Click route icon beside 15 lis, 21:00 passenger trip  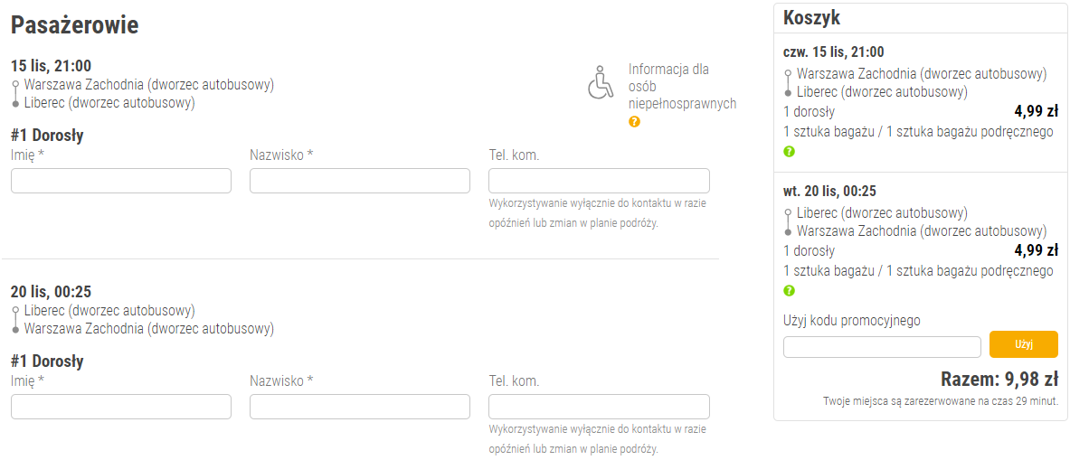tap(15, 94)
